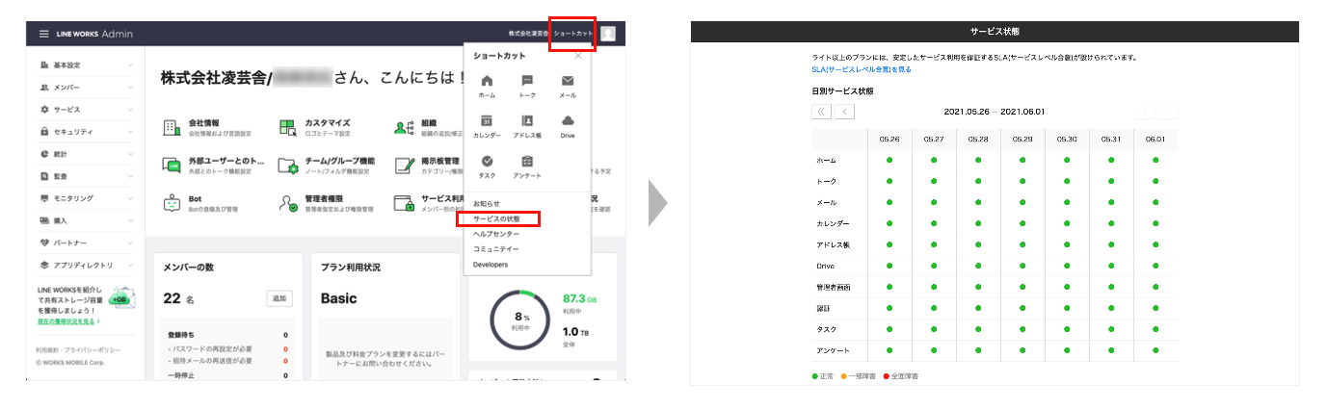Open the アドレス帳 shortcut icon

pos(527,121)
